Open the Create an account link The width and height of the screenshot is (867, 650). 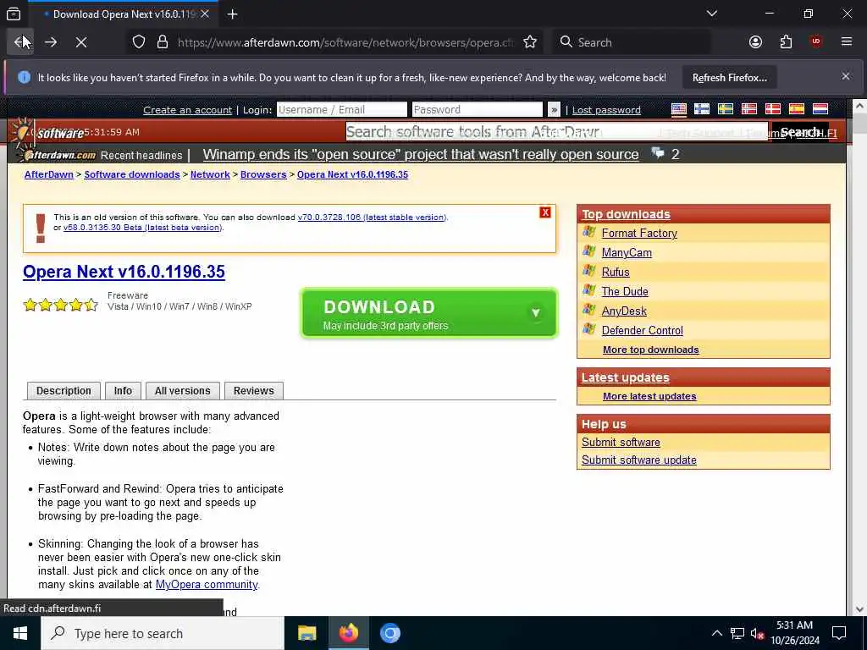187,110
